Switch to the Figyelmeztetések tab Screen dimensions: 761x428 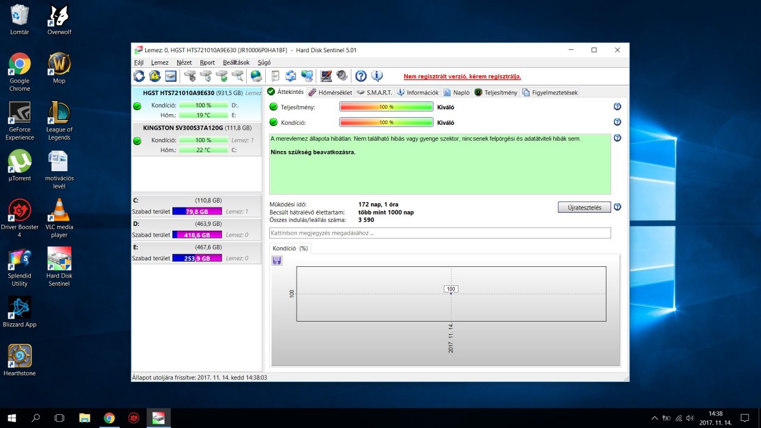[x=550, y=93]
